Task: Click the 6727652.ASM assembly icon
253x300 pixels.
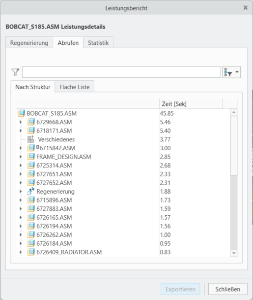Action: [x=31, y=183]
